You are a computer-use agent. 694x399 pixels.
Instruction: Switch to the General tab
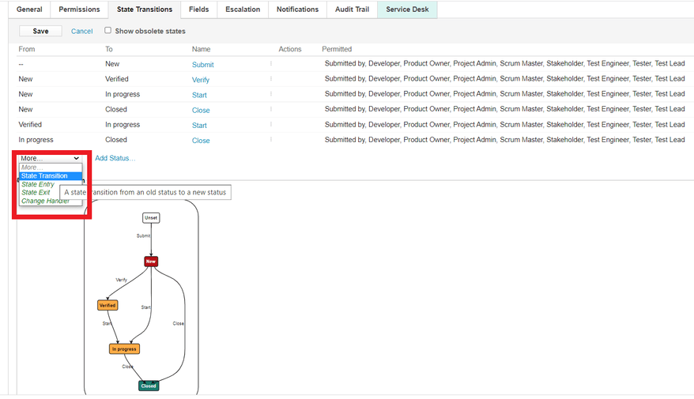click(x=29, y=9)
